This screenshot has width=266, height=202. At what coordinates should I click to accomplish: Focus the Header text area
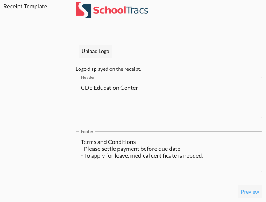pyautogui.click(x=169, y=104)
